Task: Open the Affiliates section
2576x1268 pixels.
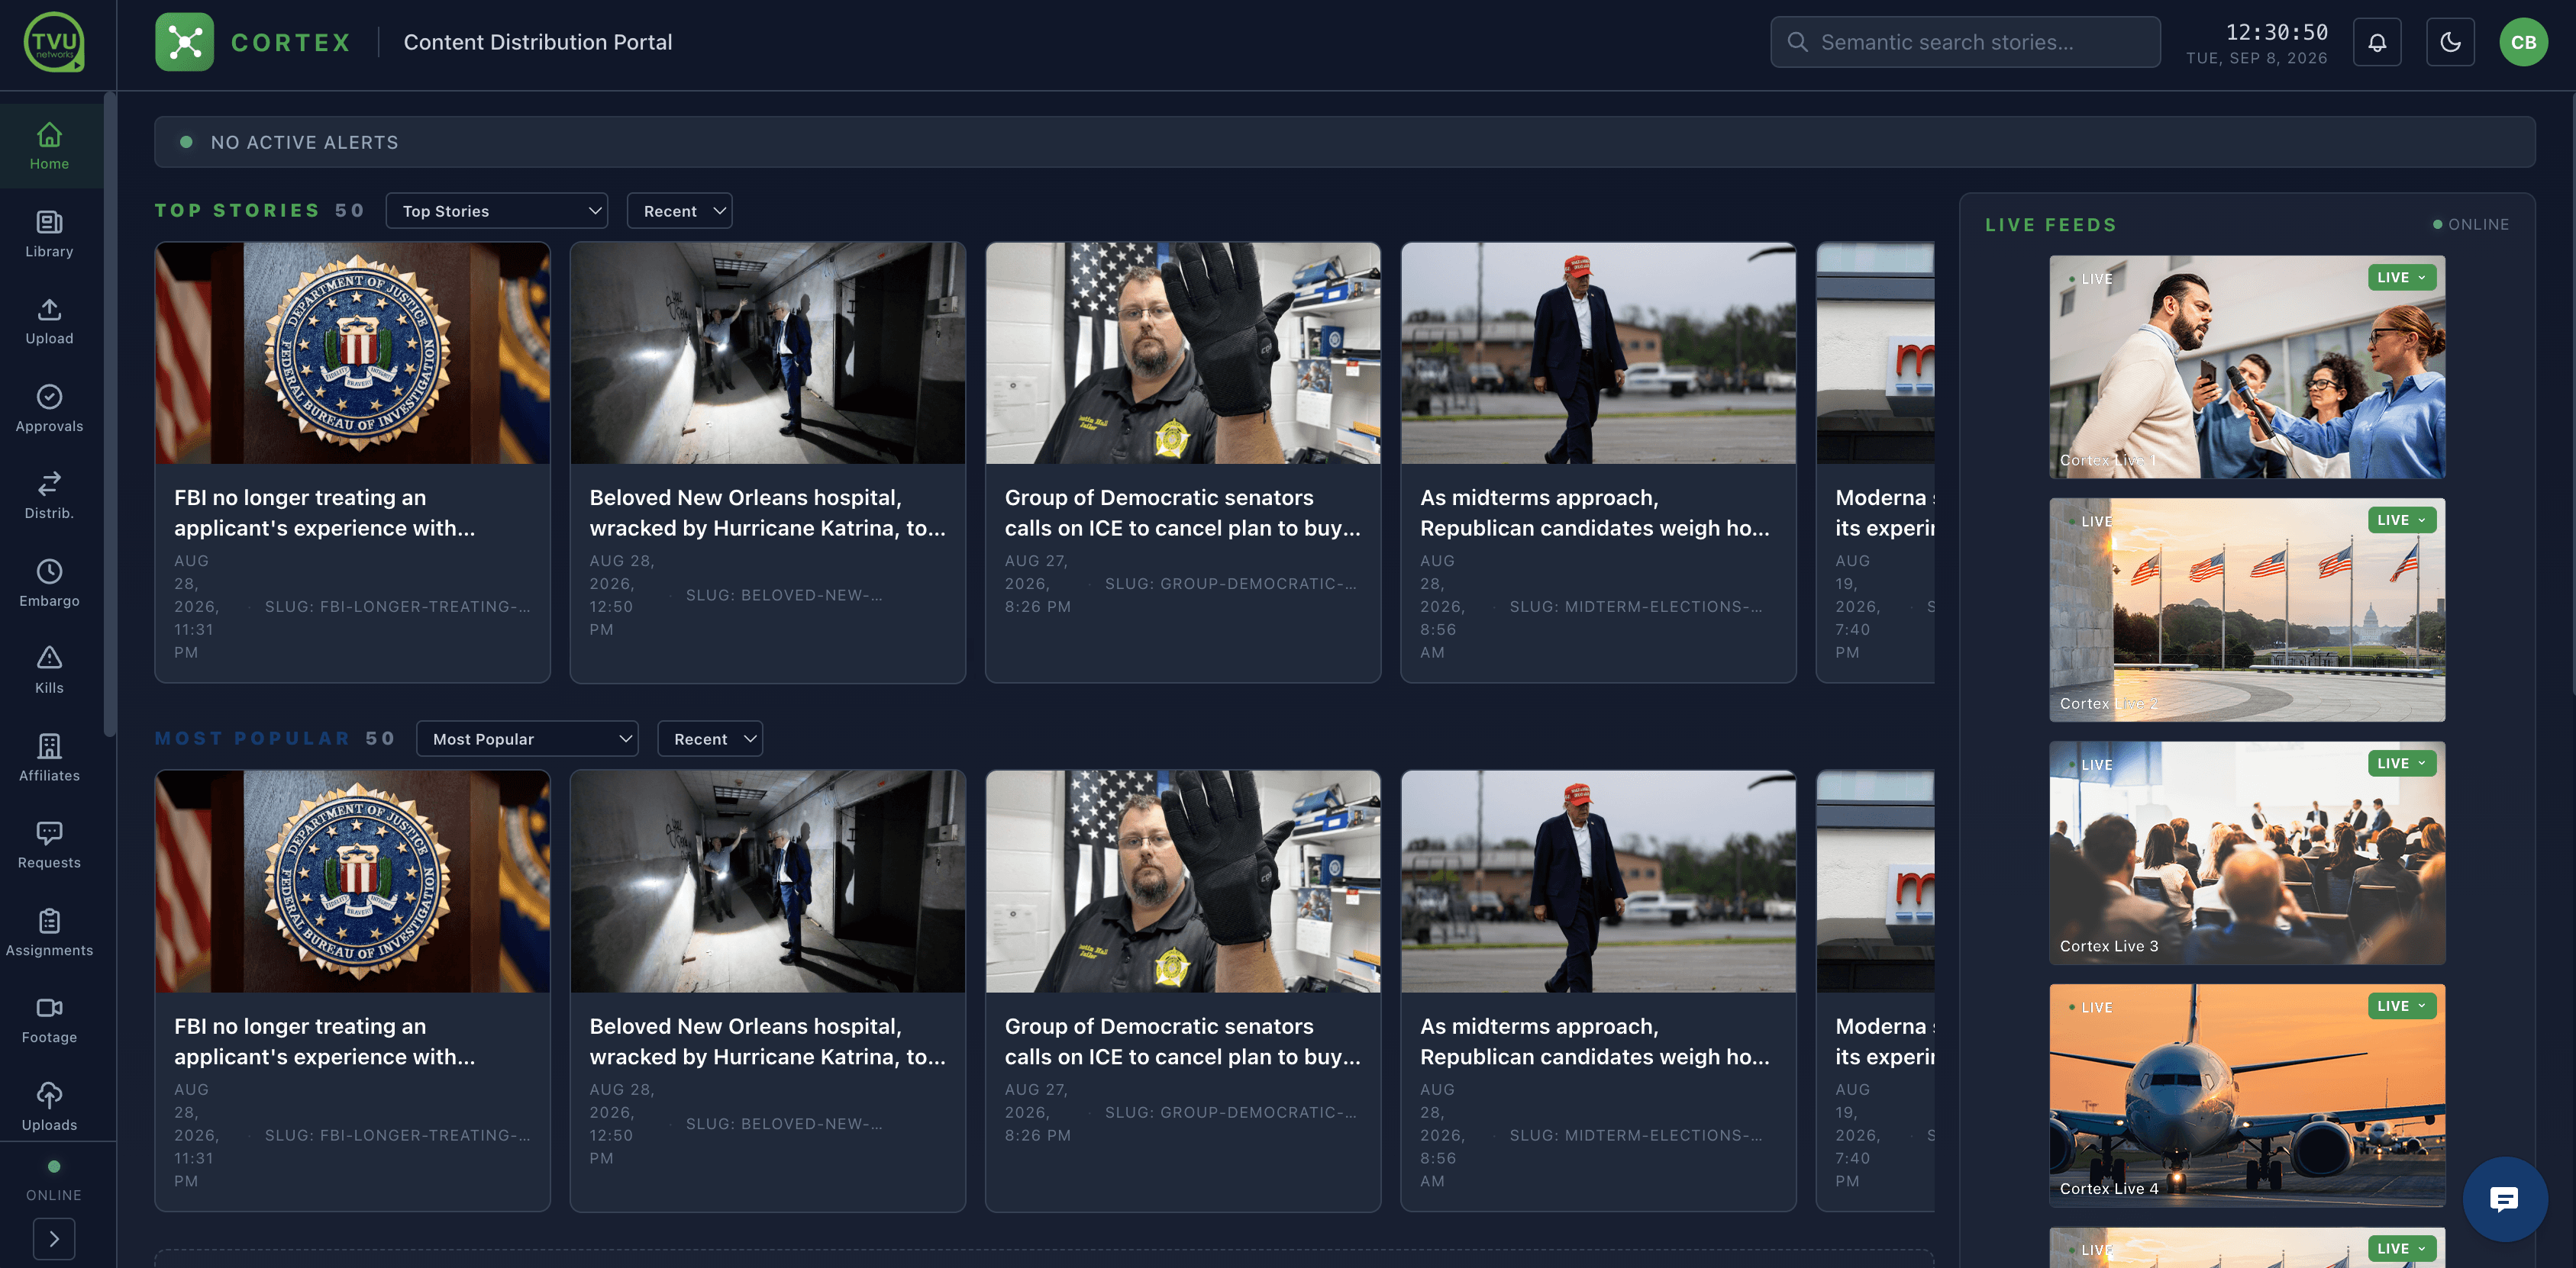Action: tap(50, 758)
